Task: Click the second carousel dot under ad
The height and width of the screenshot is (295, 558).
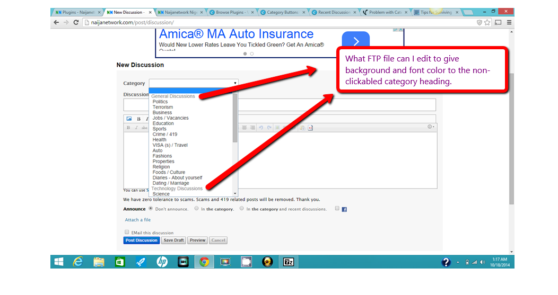Action: [252, 53]
